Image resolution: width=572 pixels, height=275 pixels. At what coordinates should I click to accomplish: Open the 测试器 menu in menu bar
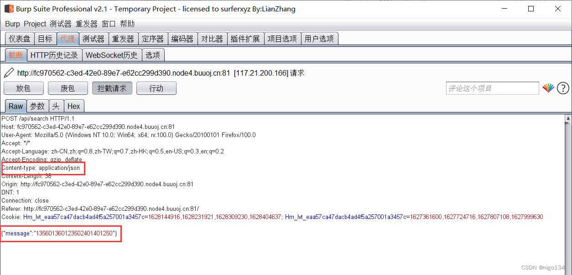61,24
